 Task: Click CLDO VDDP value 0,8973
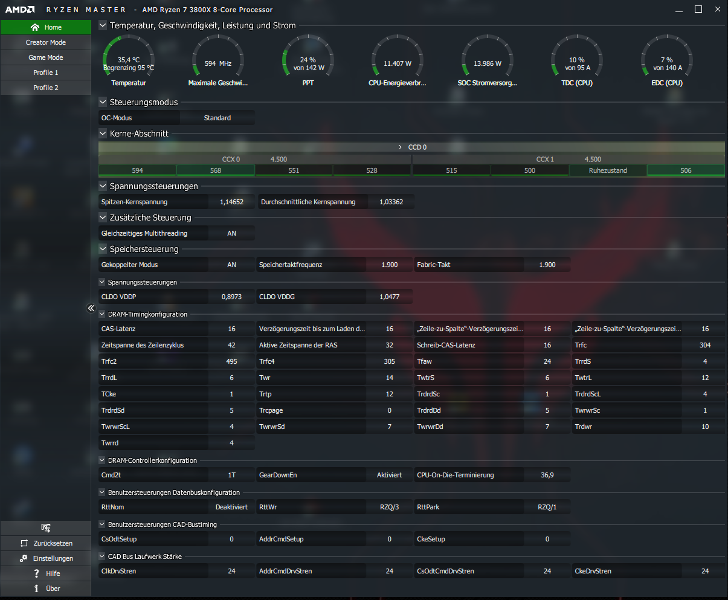click(231, 297)
